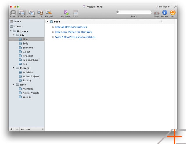The image size is (186, 144).
Task: Click the Emotions project icon in sidebar
Action: click(x=20, y=48)
